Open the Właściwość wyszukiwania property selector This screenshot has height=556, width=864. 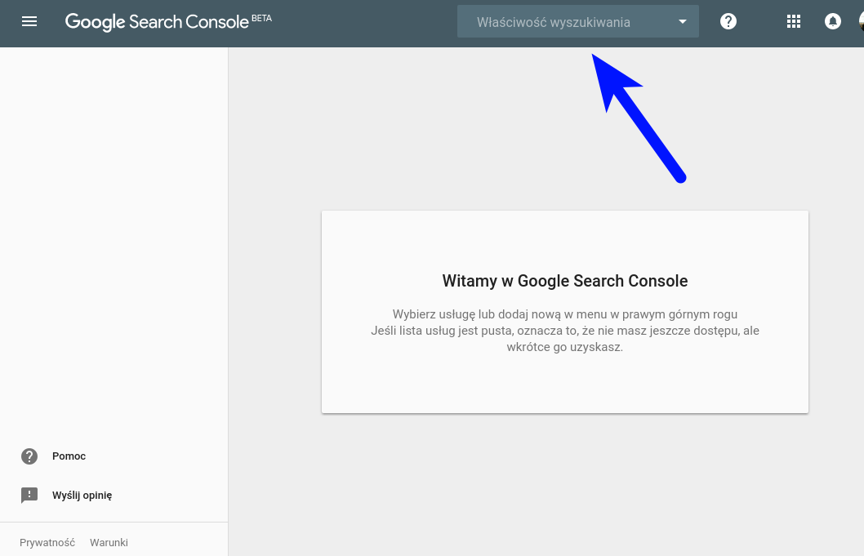tap(554, 22)
